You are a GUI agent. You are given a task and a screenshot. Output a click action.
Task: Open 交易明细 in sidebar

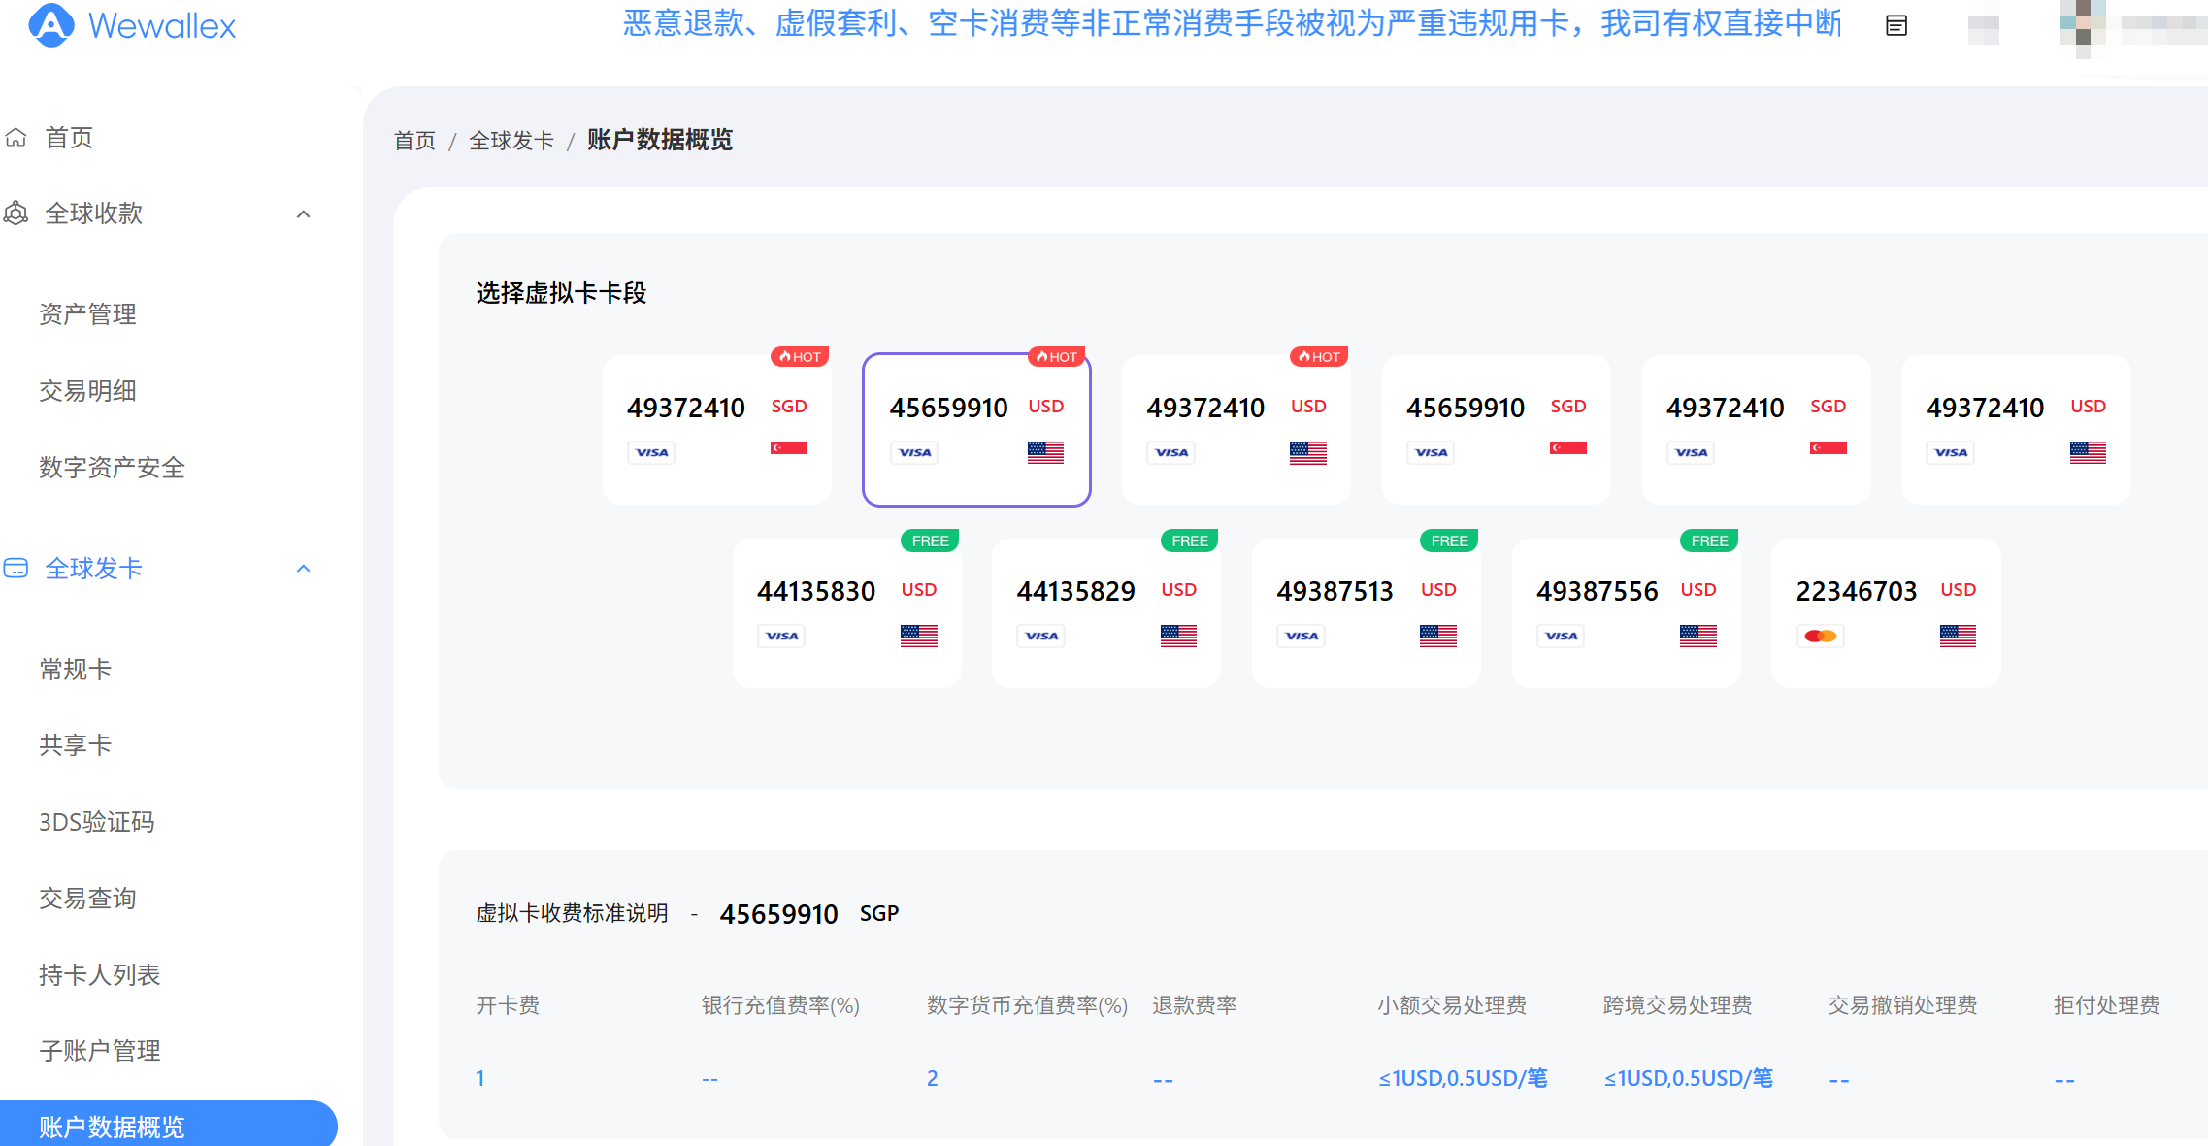point(87,391)
